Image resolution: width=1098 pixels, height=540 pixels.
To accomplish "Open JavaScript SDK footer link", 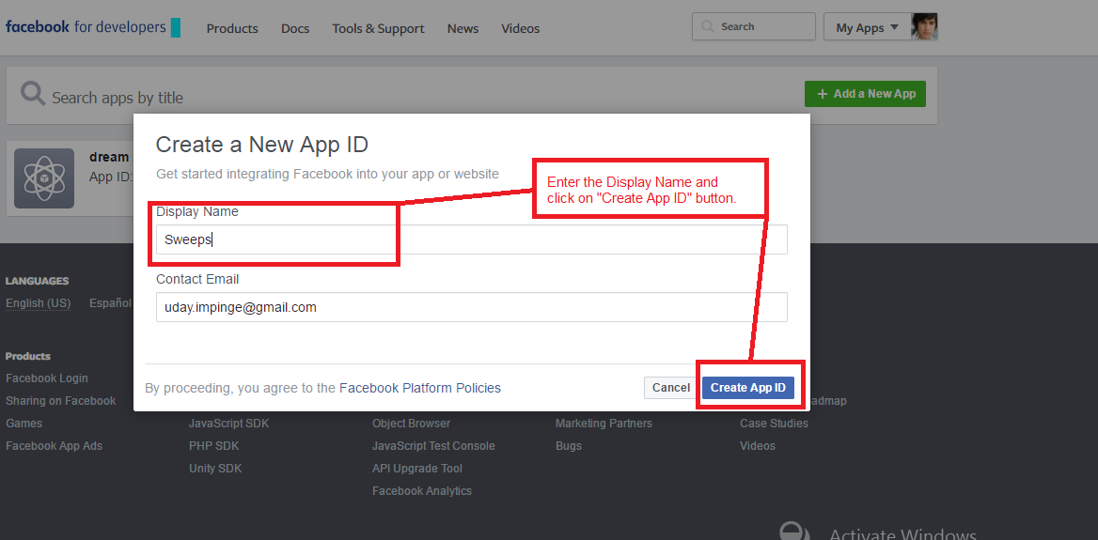I will tap(229, 424).
